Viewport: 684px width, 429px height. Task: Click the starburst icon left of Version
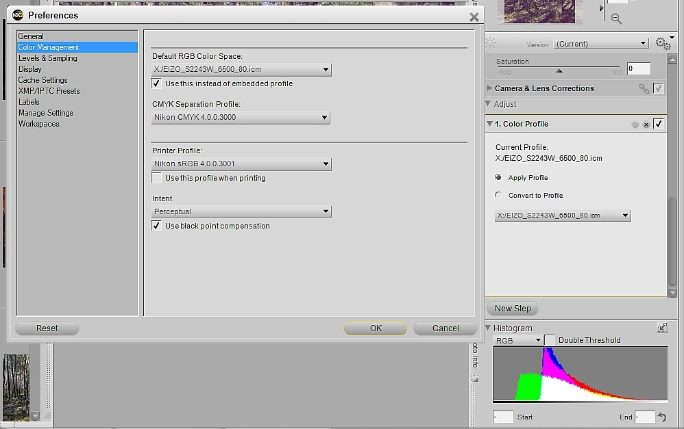[491, 43]
